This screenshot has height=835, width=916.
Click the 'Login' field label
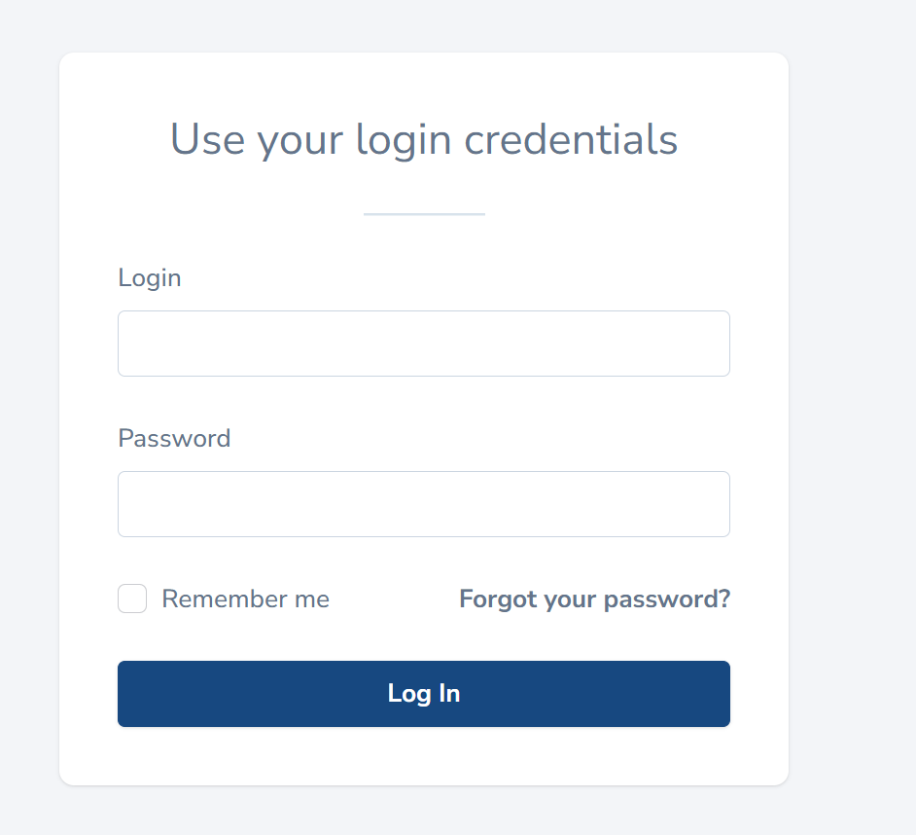point(150,277)
